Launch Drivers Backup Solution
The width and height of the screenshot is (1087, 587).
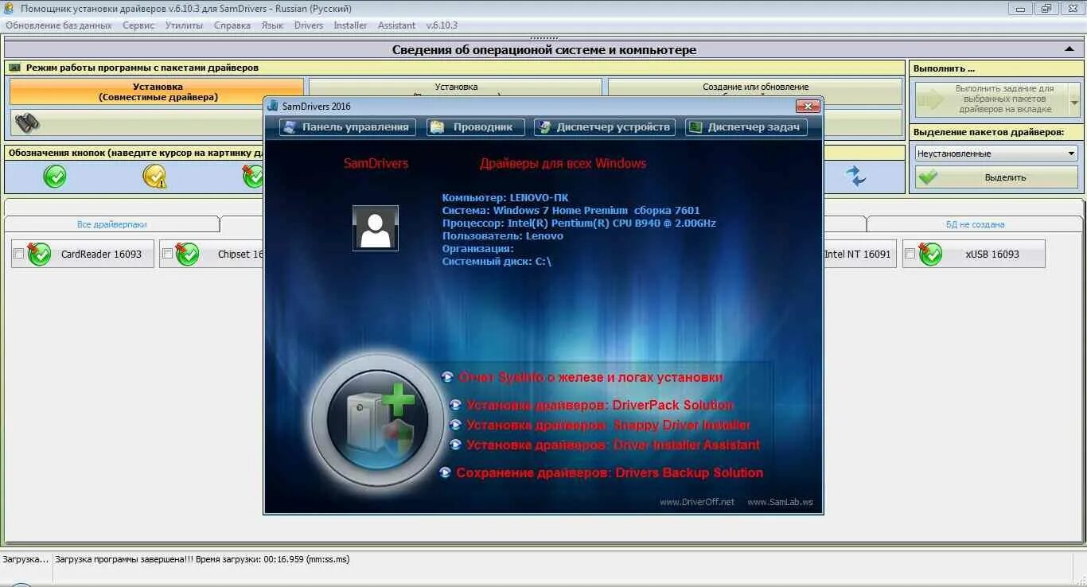610,472
